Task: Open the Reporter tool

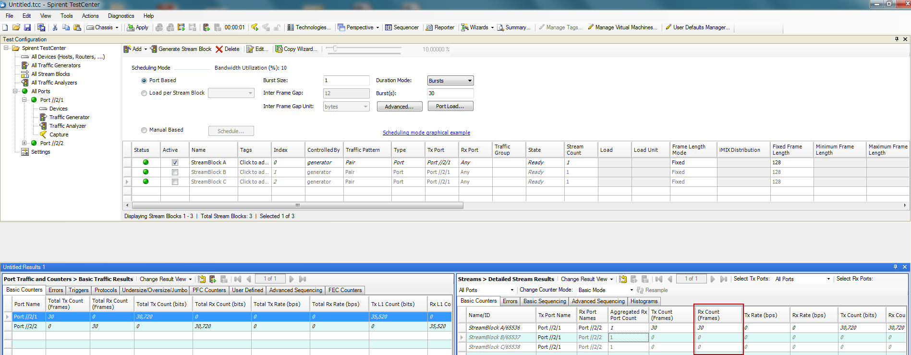Action: tap(440, 27)
